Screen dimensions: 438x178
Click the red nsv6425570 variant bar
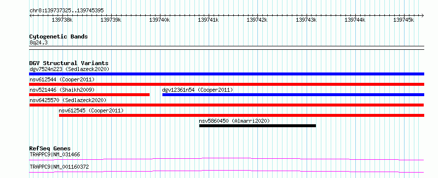pos(226,105)
